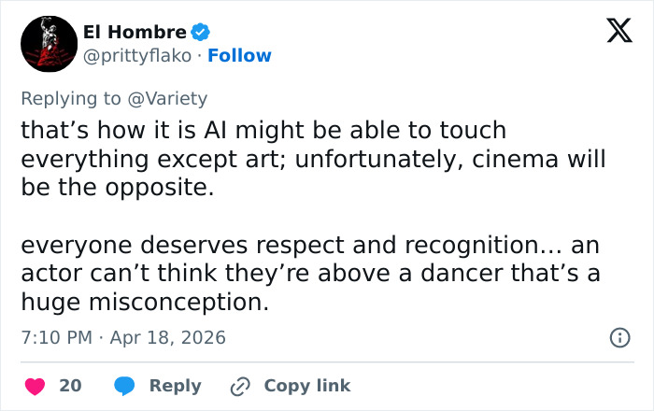This screenshot has height=411, width=654.
Task: Click the "Copy link" text
Action: click(306, 385)
